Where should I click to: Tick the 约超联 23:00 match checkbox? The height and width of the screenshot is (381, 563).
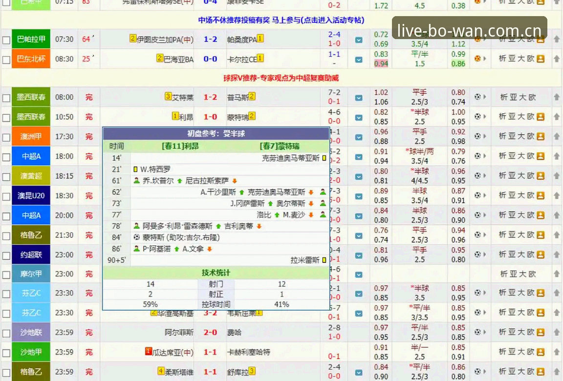tap(6, 256)
